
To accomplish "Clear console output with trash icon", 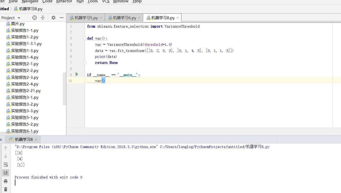I will coord(6,189).
